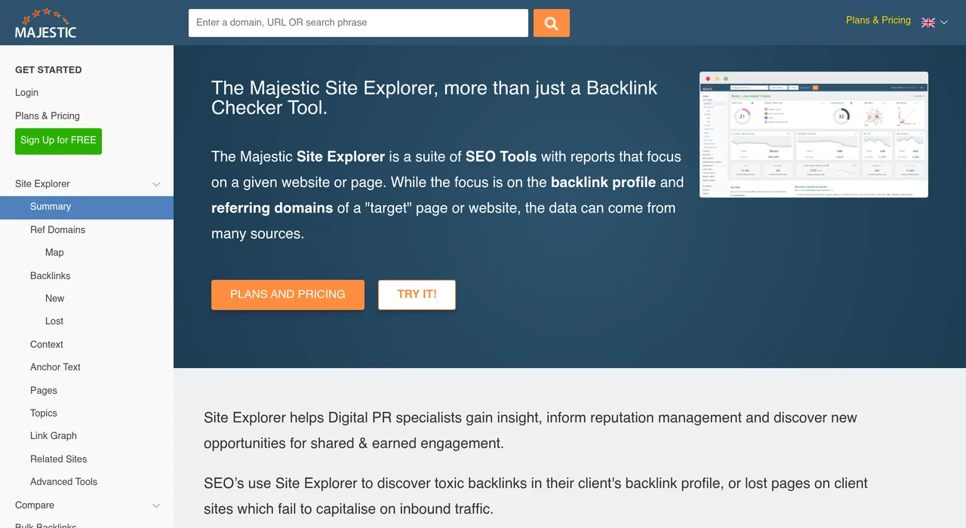Image resolution: width=966 pixels, height=528 pixels.
Task: Select Summary in the sidebar menu
Action: (x=87, y=207)
